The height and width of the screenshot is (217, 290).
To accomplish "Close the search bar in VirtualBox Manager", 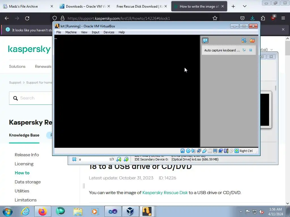I will pos(74,159).
